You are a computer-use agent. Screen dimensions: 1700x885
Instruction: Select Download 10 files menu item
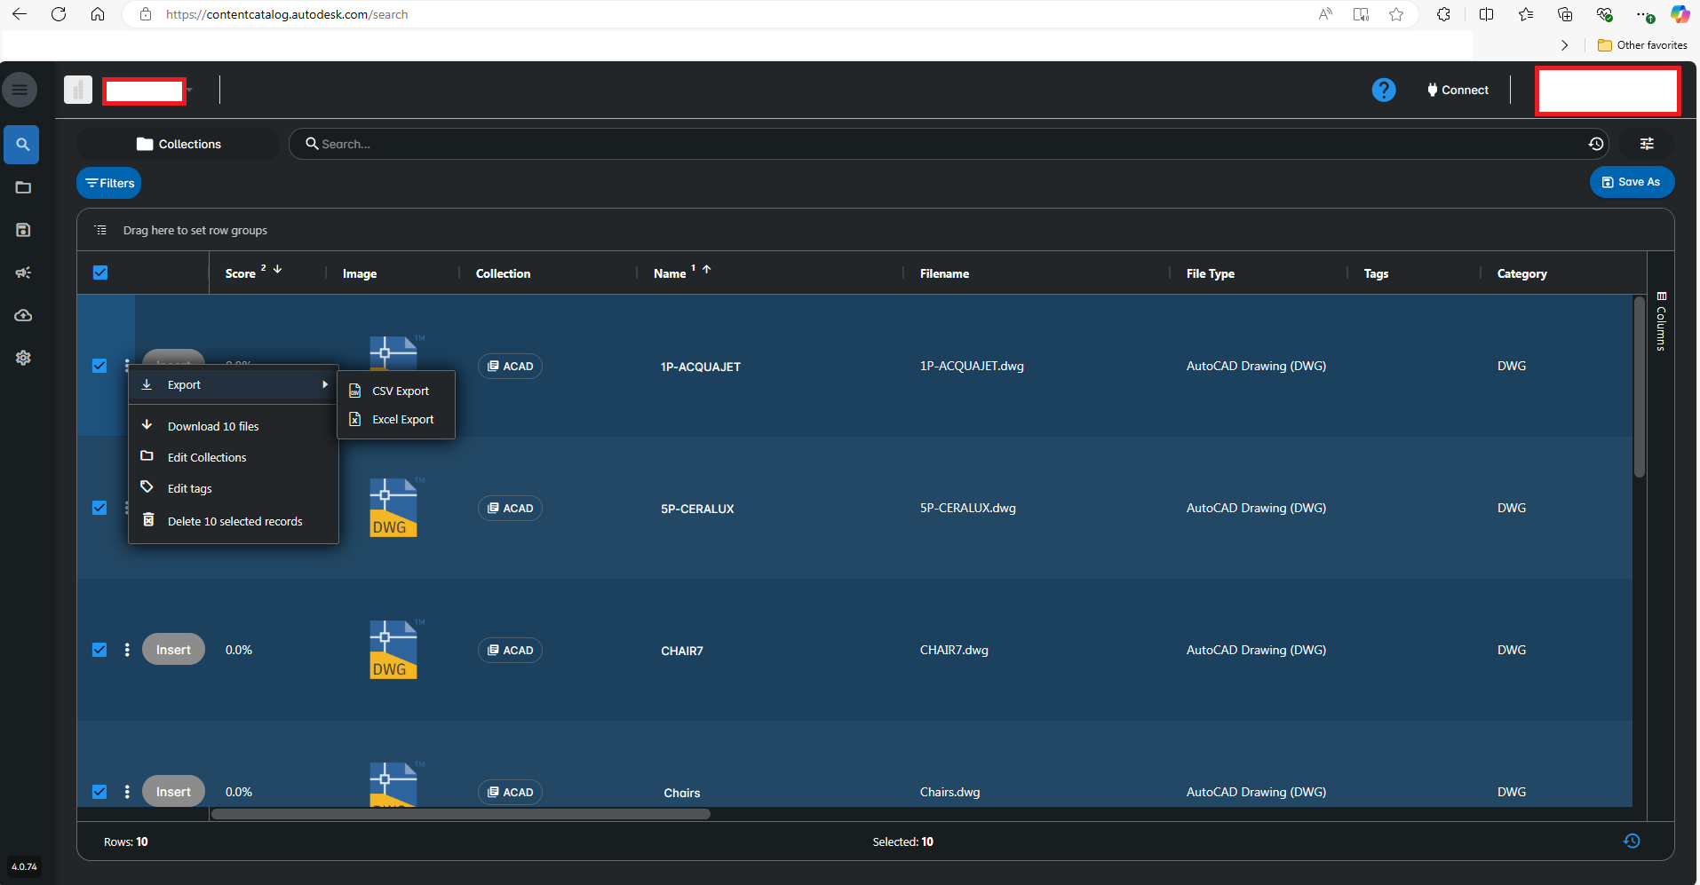coord(234,426)
